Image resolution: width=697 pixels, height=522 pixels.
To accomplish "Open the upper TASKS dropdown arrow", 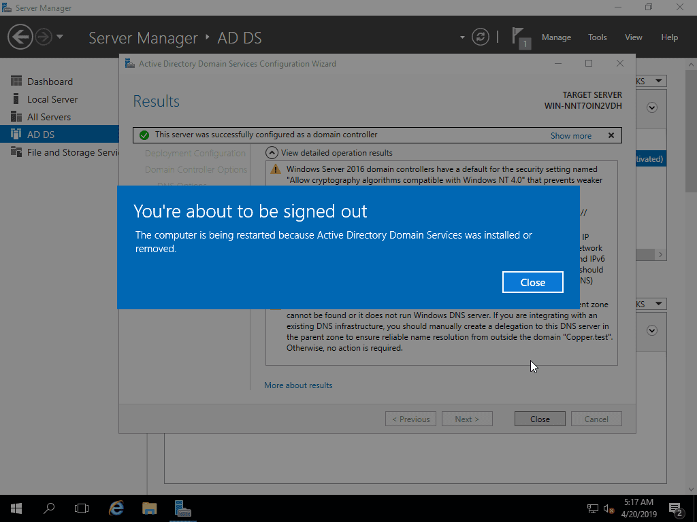I will pyautogui.click(x=658, y=81).
